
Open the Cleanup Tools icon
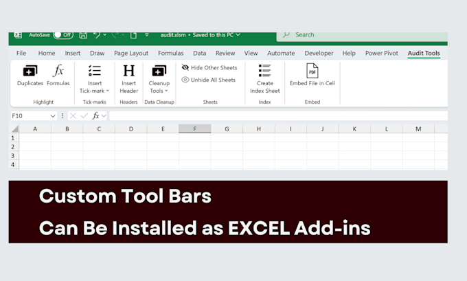[x=159, y=71]
